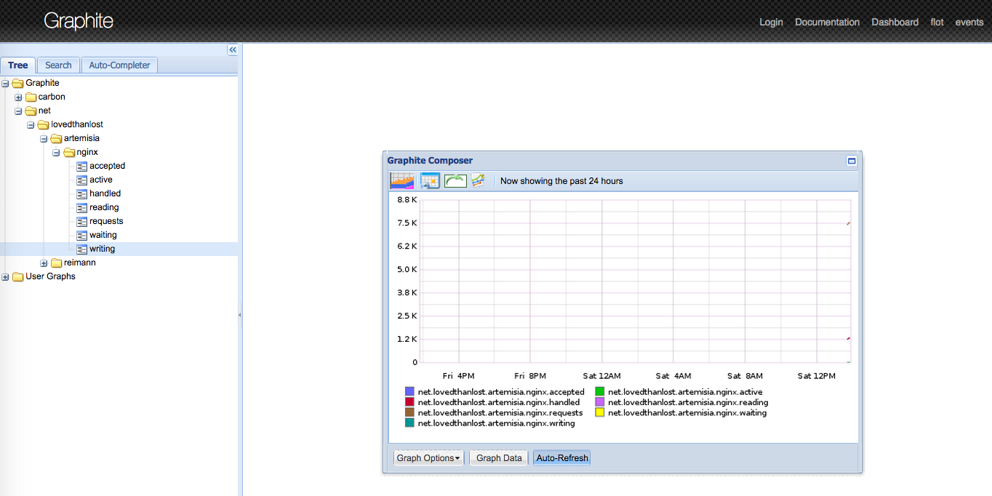
Task: Collapse the artemisia tree node
Action: point(44,138)
